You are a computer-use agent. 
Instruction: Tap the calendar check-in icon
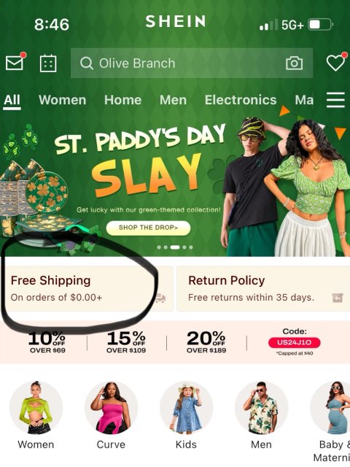48,63
